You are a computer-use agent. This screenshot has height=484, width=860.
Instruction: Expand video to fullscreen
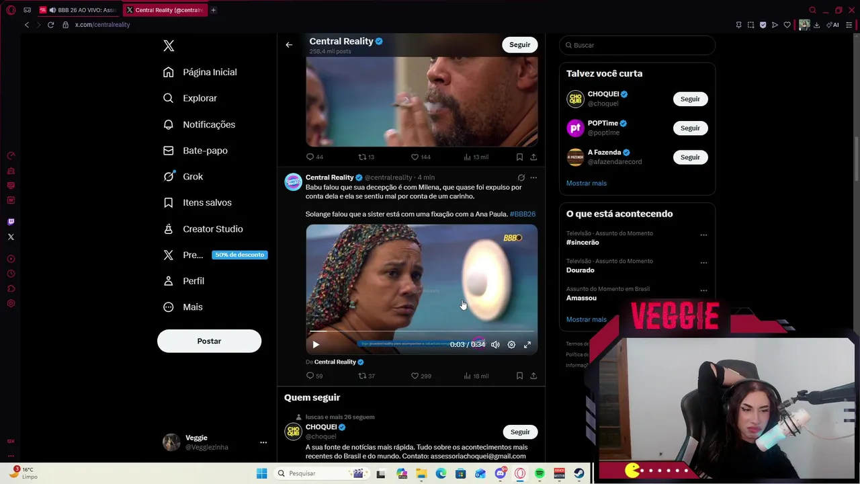point(527,344)
